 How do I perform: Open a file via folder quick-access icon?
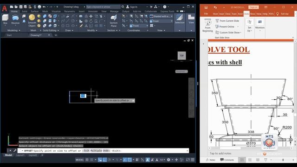[x=16, y=7]
